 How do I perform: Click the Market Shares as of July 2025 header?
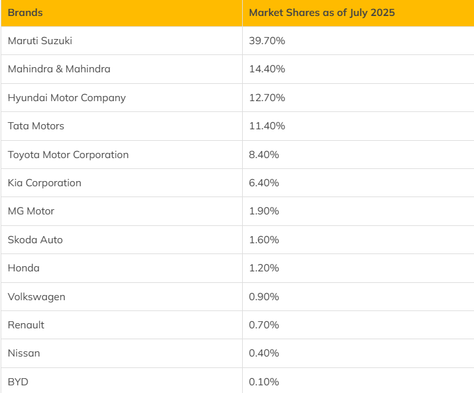(322, 13)
